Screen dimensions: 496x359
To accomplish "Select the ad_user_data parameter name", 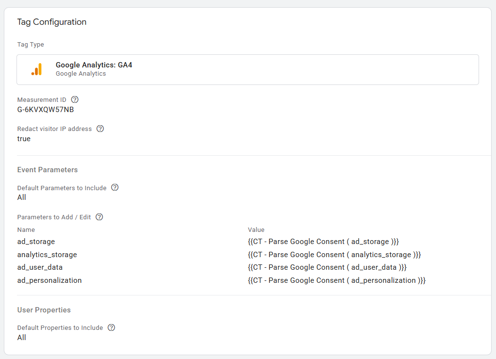I will [40, 267].
